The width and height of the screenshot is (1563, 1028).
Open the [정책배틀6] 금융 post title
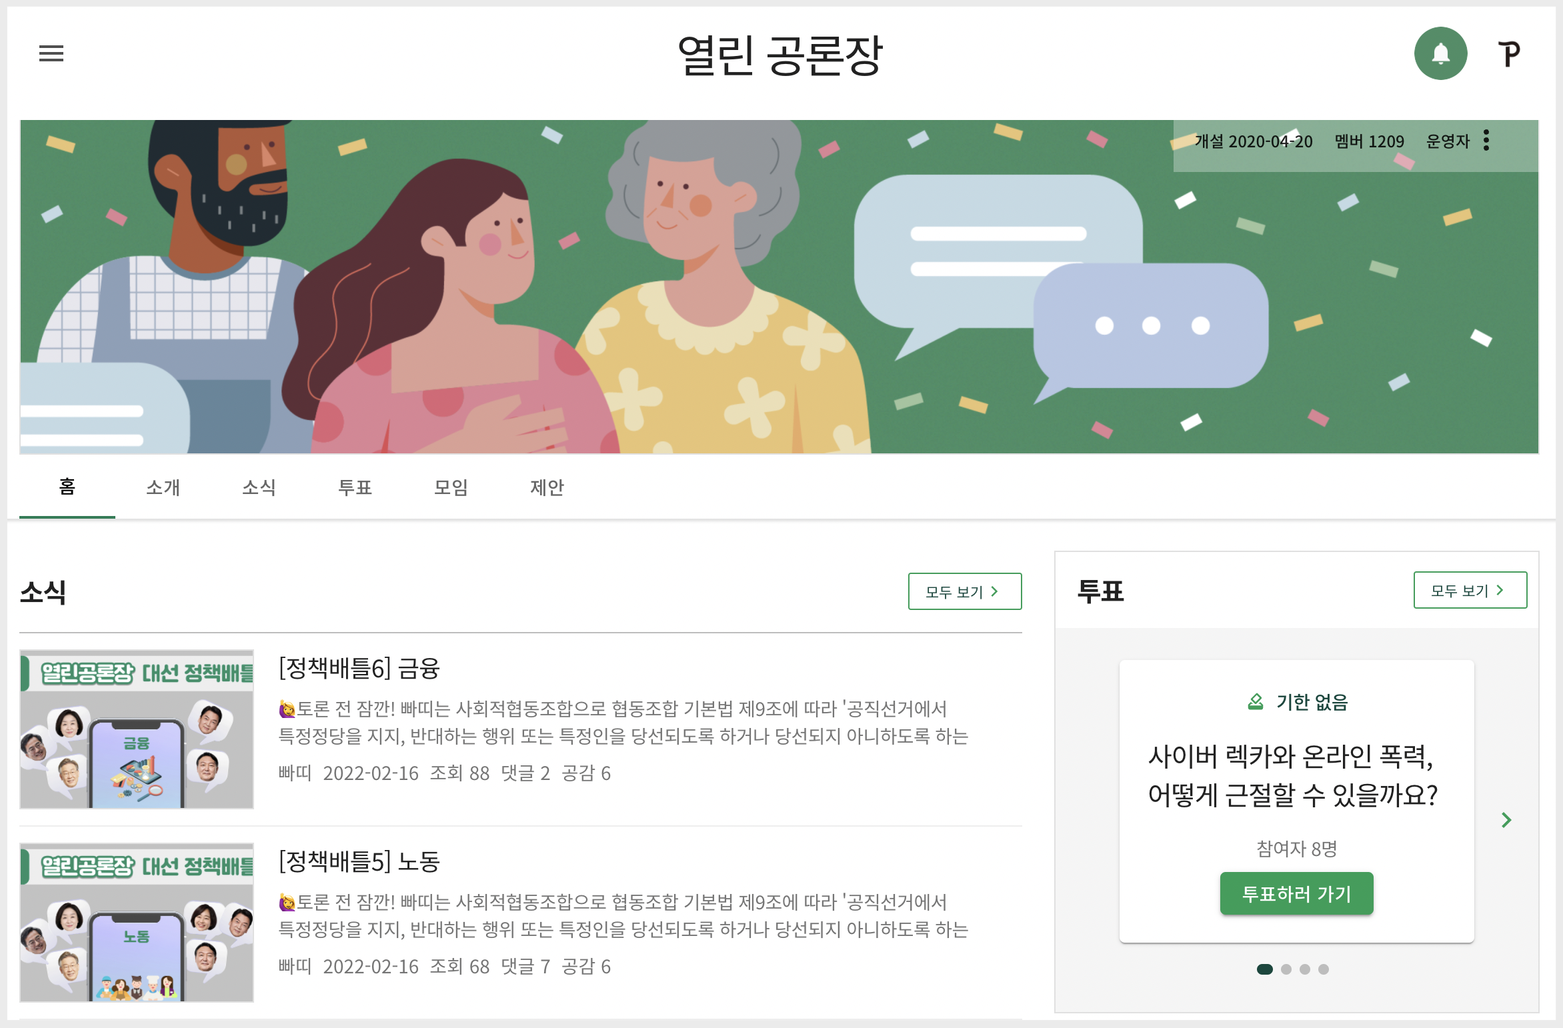[x=359, y=668]
